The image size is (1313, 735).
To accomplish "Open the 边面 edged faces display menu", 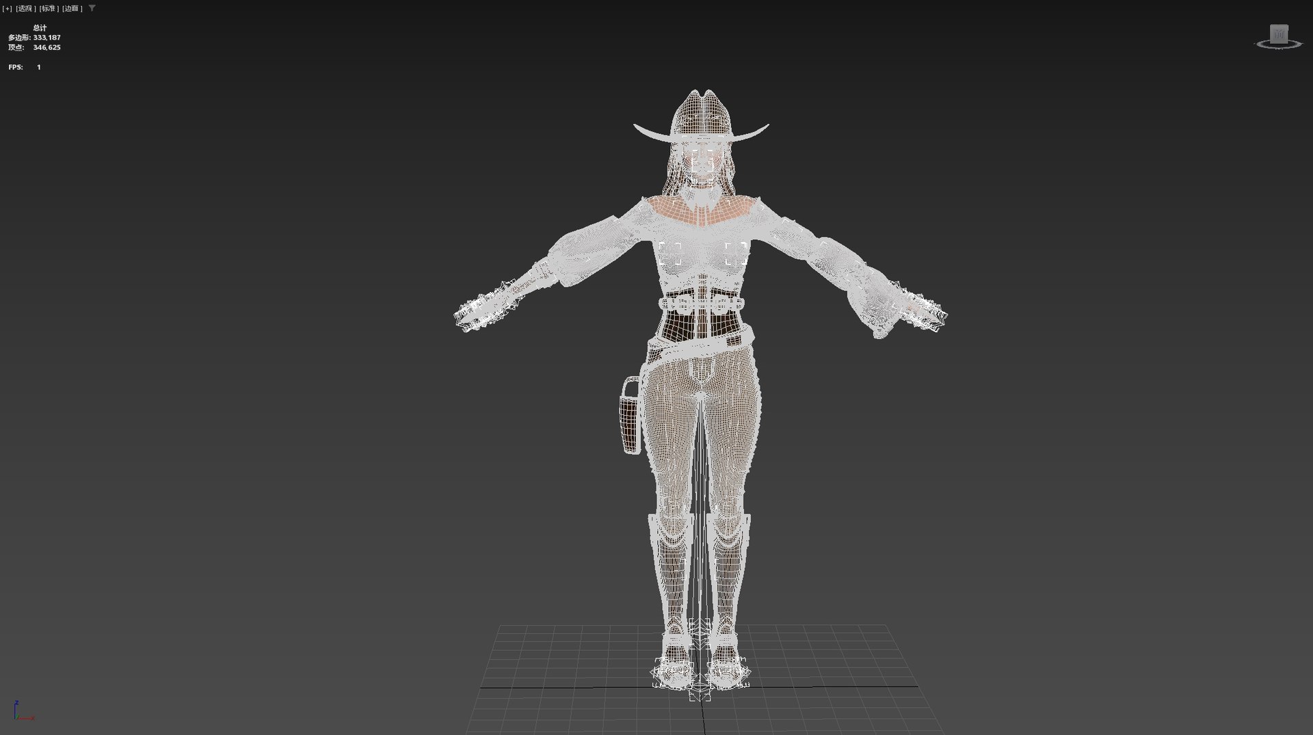I will pos(72,9).
